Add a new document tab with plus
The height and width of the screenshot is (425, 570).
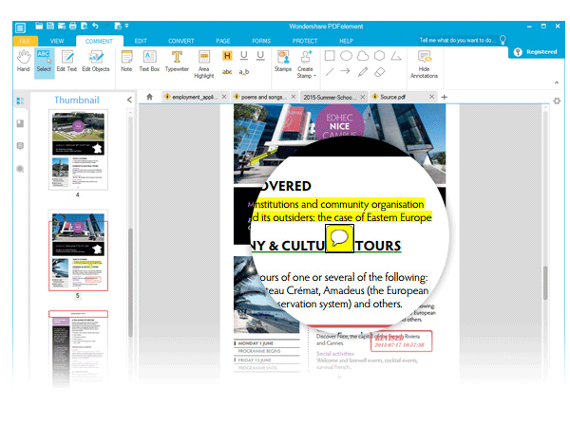click(x=445, y=97)
